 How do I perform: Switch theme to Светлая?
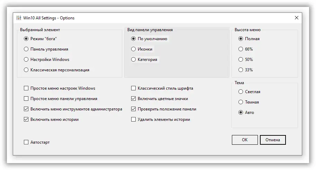coord(241,92)
